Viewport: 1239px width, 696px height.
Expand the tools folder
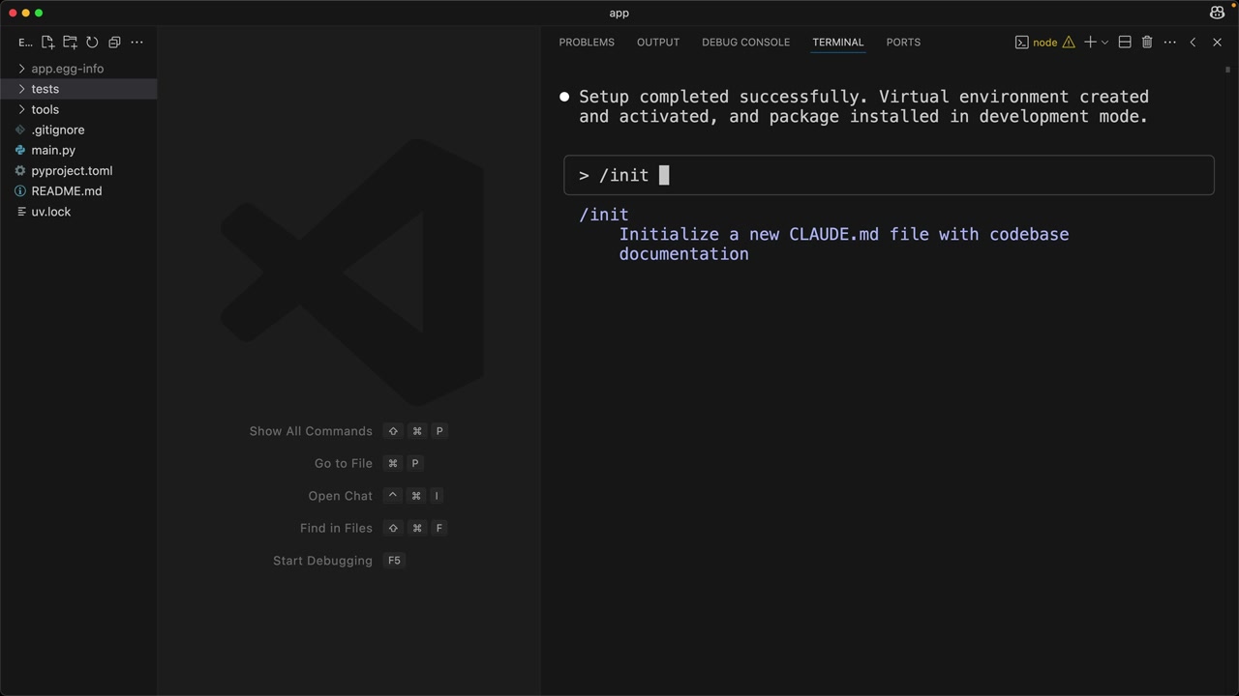(x=45, y=109)
